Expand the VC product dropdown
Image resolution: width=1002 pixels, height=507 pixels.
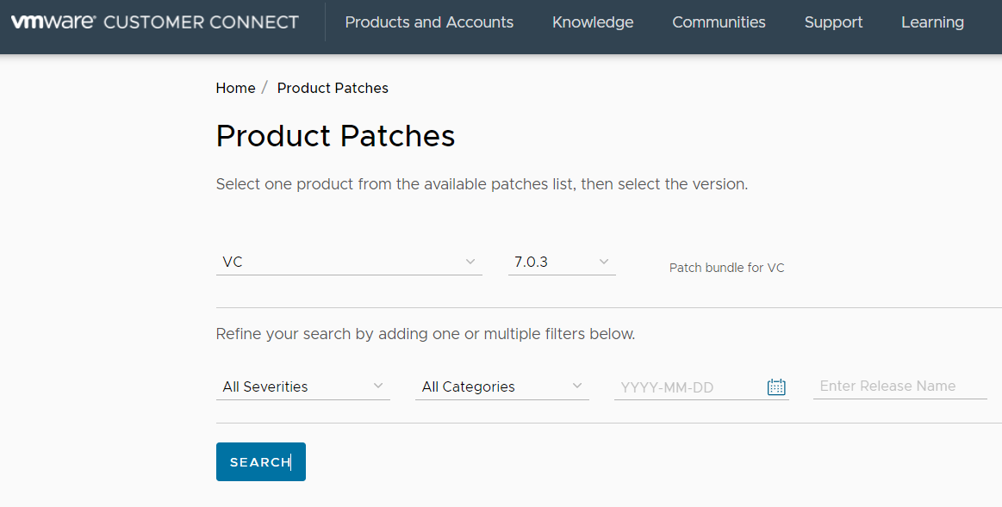pyautogui.click(x=349, y=262)
